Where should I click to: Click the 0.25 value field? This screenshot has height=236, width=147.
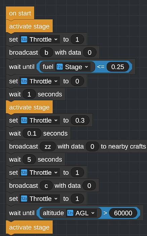118,67
